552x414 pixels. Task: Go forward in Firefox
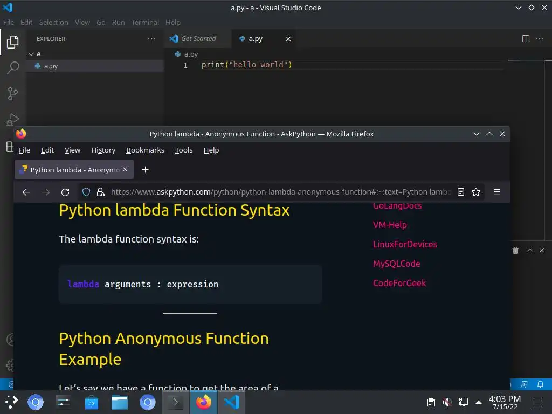[46, 192]
